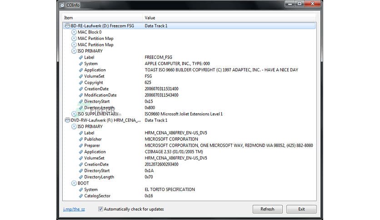Click the tag icon beside Publisher
This screenshot has height=220, width=380.
click(x=80, y=139)
